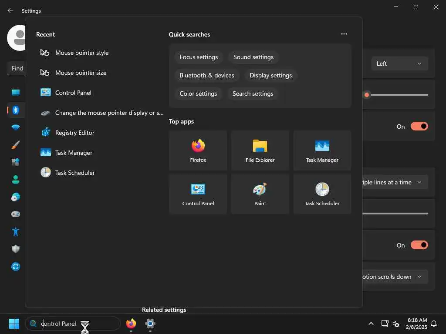Choose Display settings quick search
Image resolution: width=446 pixels, height=334 pixels.
[x=270, y=75]
